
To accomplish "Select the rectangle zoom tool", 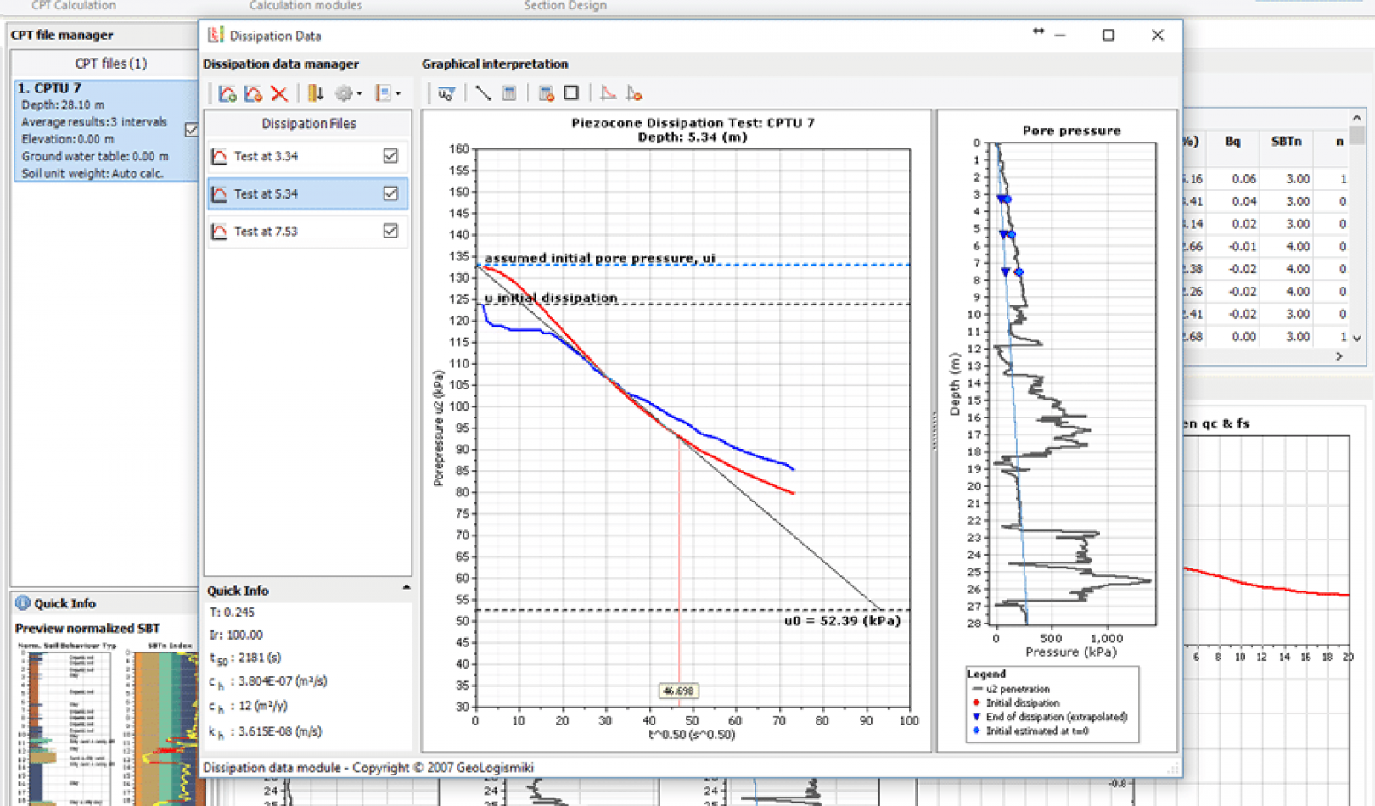I will pyautogui.click(x=571, y=93).
